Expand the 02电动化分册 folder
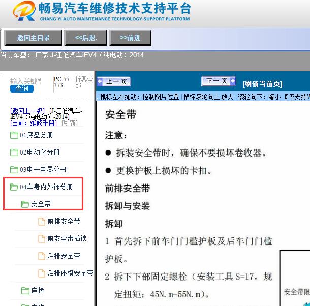 [40, 152]
